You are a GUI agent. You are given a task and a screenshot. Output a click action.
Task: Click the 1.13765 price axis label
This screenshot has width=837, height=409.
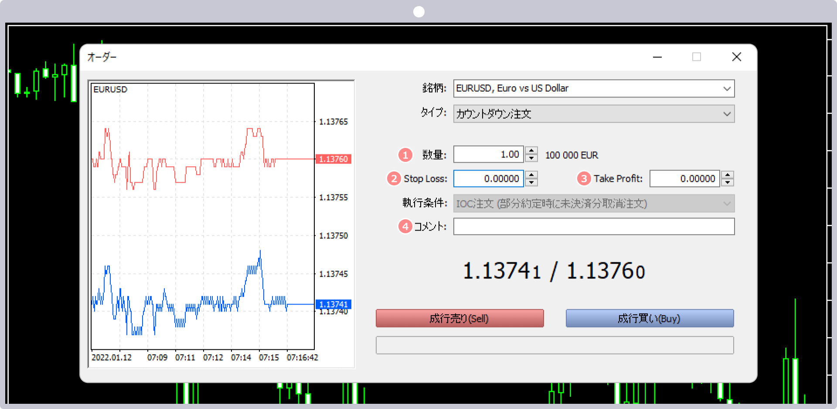[333, 122]
